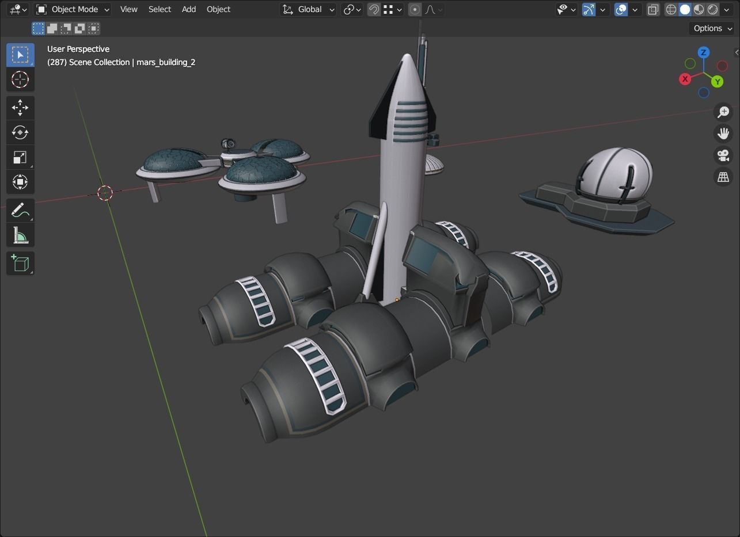Image resolution: width=740 pixels, height=537 pixels.
Task: Toggle proportional editing
Action: tap(415, 9)
